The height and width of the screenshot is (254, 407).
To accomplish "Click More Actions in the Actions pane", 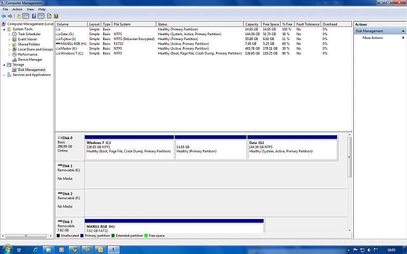I will tap(372, 38).
